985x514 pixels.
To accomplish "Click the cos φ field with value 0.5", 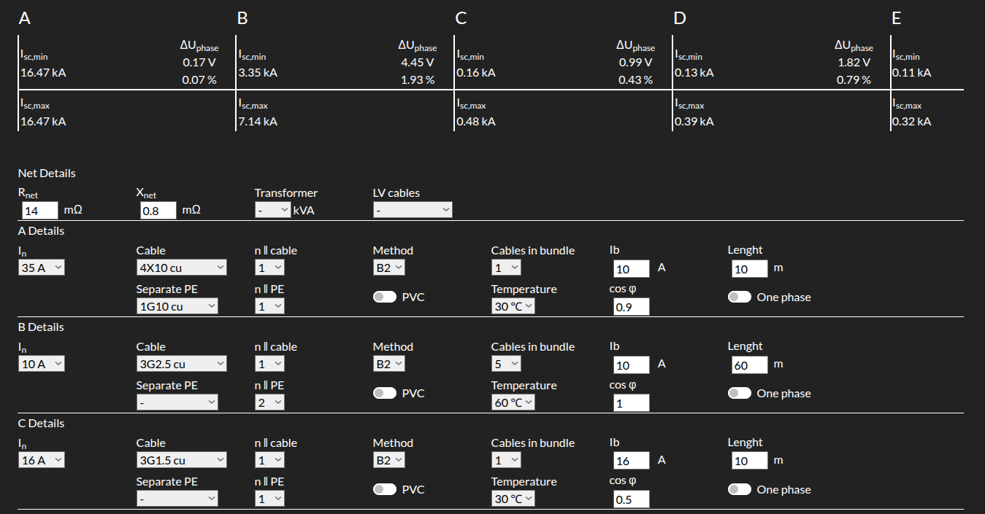I will coord(631,499).
